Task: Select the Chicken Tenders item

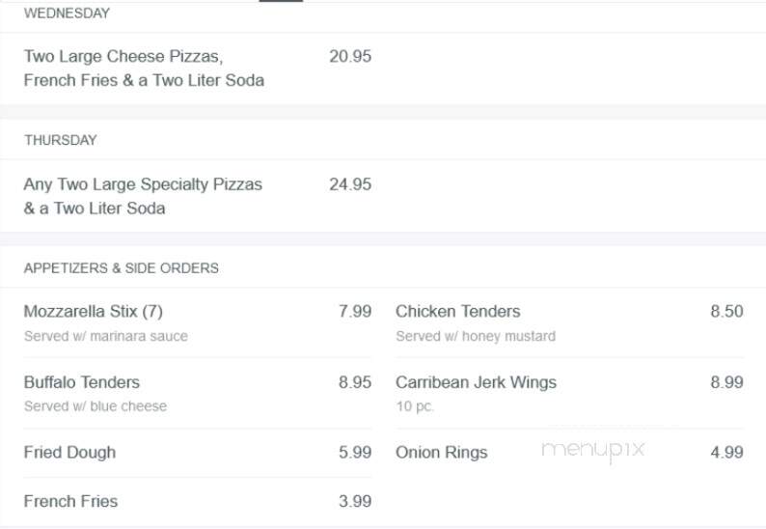Action: [x=457, y=312]
